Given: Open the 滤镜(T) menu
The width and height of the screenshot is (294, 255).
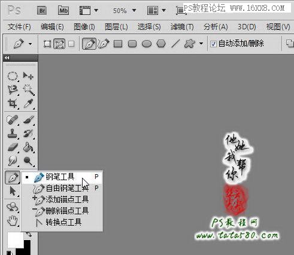Looking at the screenshot, I should pyautogui.click(x=182, y=27).
